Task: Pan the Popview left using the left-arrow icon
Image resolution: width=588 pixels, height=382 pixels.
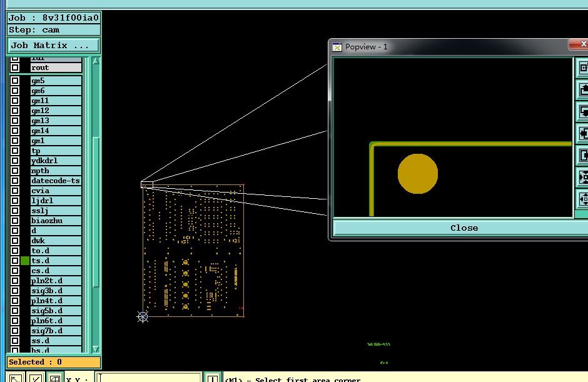Action: (x=582, y=133)
